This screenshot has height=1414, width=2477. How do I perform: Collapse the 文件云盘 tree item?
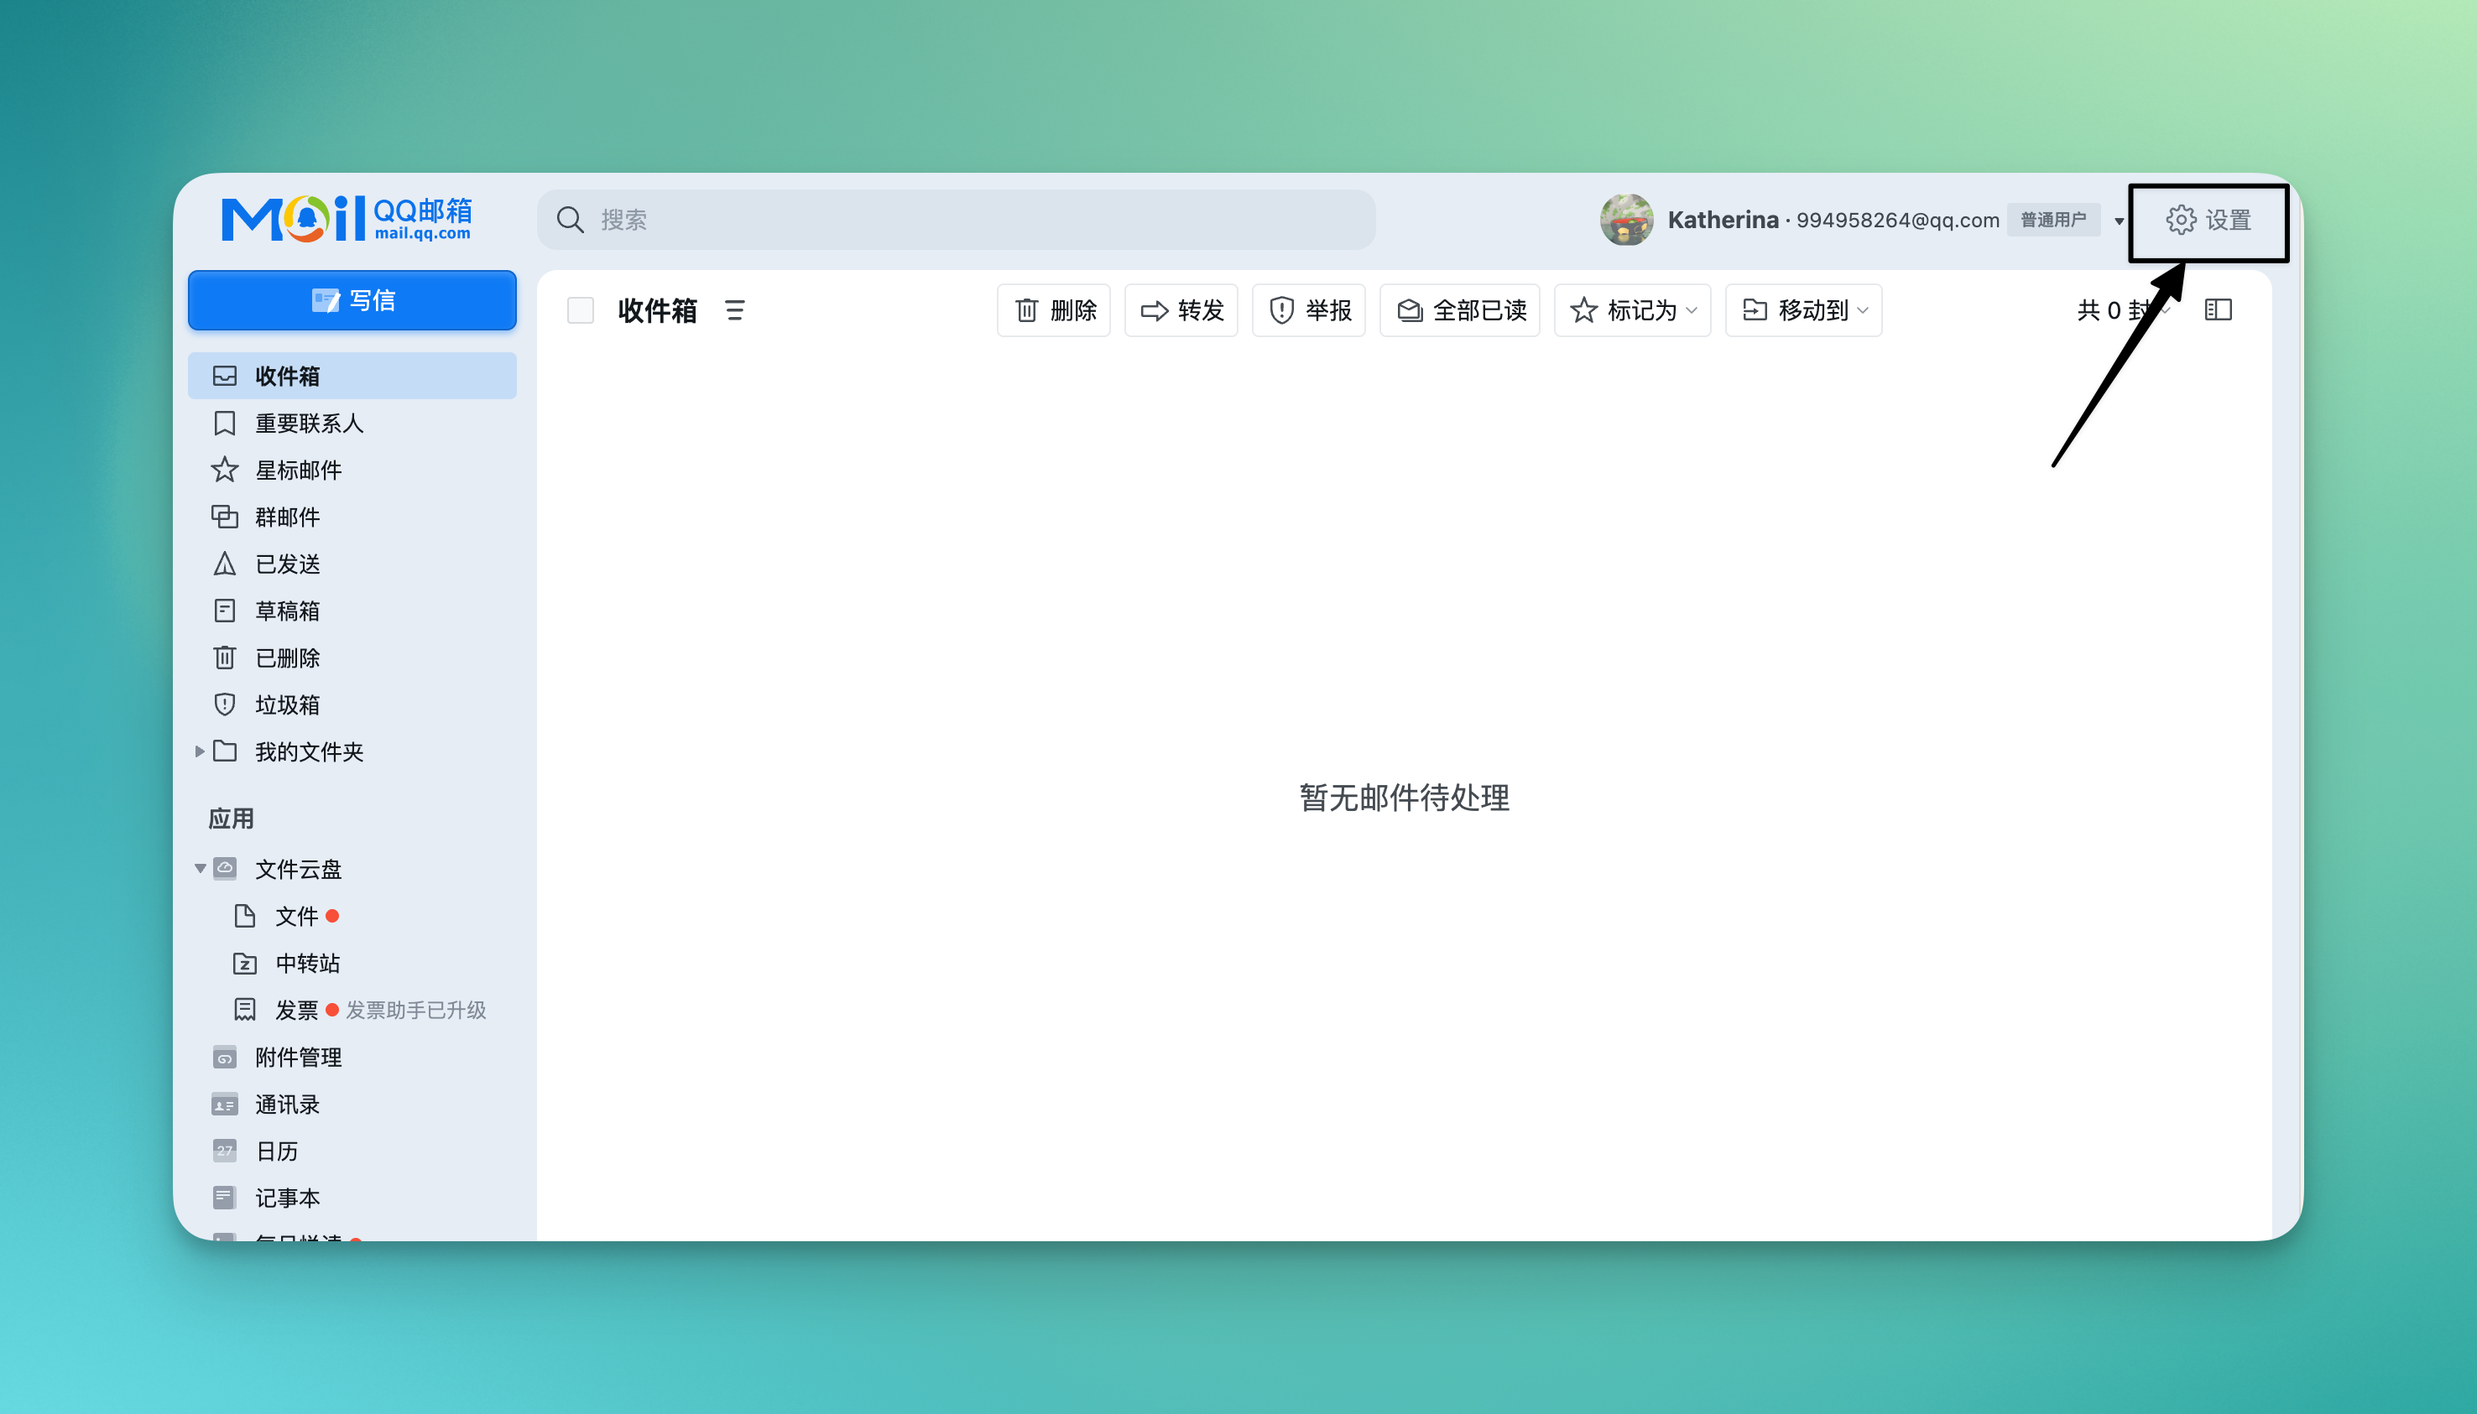tap(201, 868)
